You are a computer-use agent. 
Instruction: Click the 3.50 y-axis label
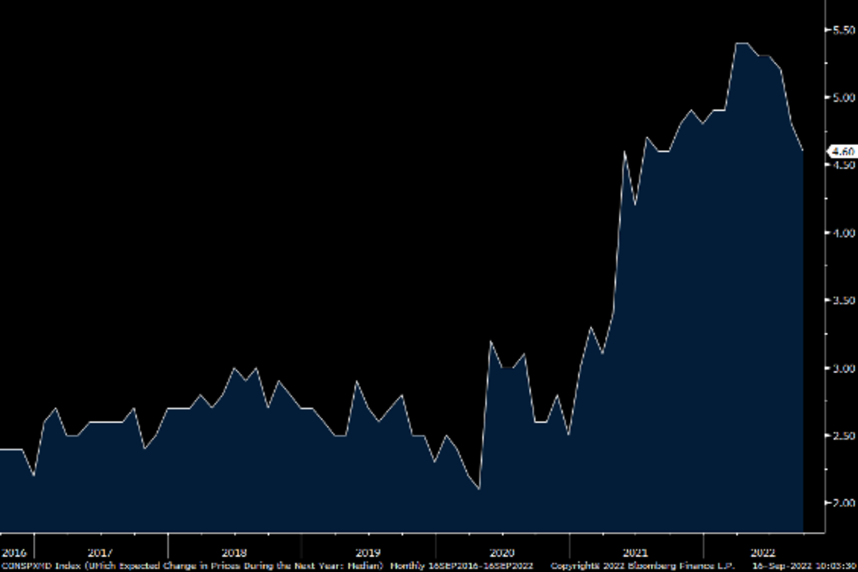[x=841, y=300]
